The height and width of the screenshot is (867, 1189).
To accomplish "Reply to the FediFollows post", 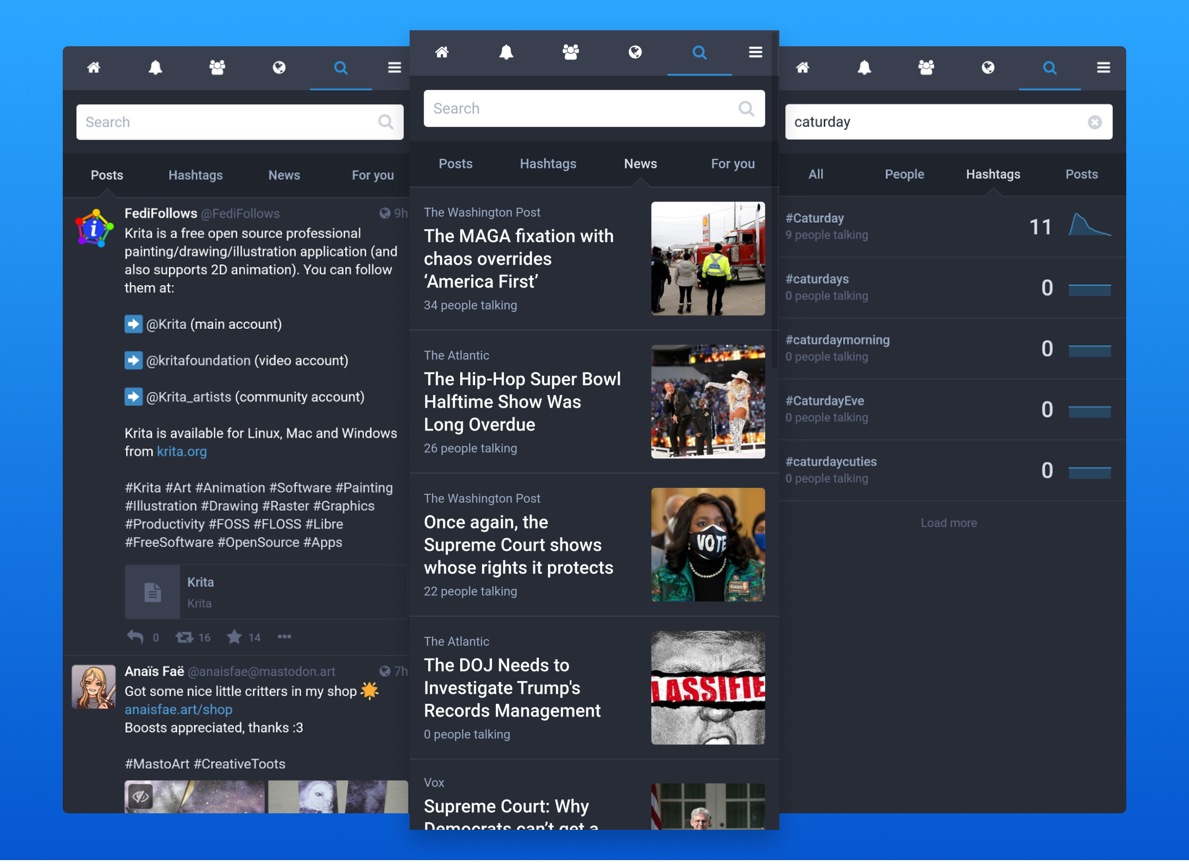I will [136, 637].
